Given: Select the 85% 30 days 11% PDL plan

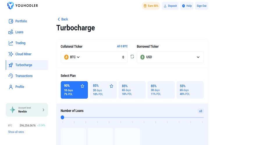Looking at the screenshot, I should 161,90.
